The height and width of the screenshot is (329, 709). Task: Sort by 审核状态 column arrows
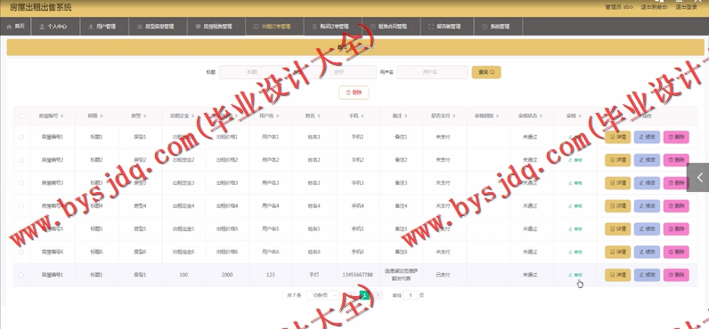[541, 116]
